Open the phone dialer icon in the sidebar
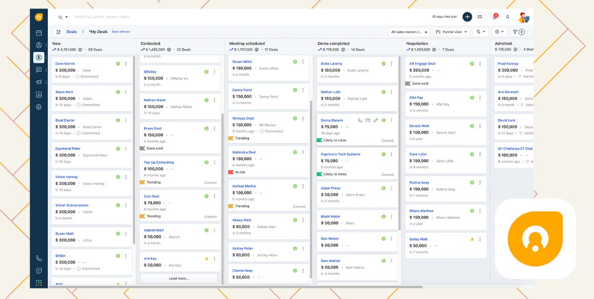Screen dimensions: 594x299 [39, 258]
